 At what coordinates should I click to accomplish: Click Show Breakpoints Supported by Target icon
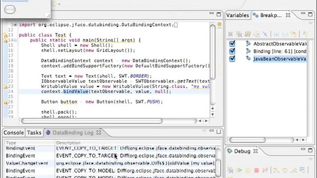(x=248, y=34)
